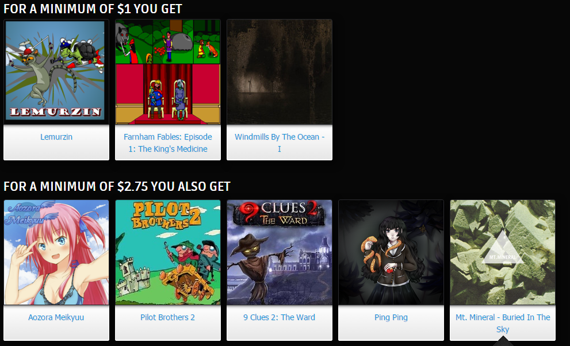The image size is (570, 346).
Task: Open the Aozora Meikyuu anime cover image
Action: coord(56,252)
